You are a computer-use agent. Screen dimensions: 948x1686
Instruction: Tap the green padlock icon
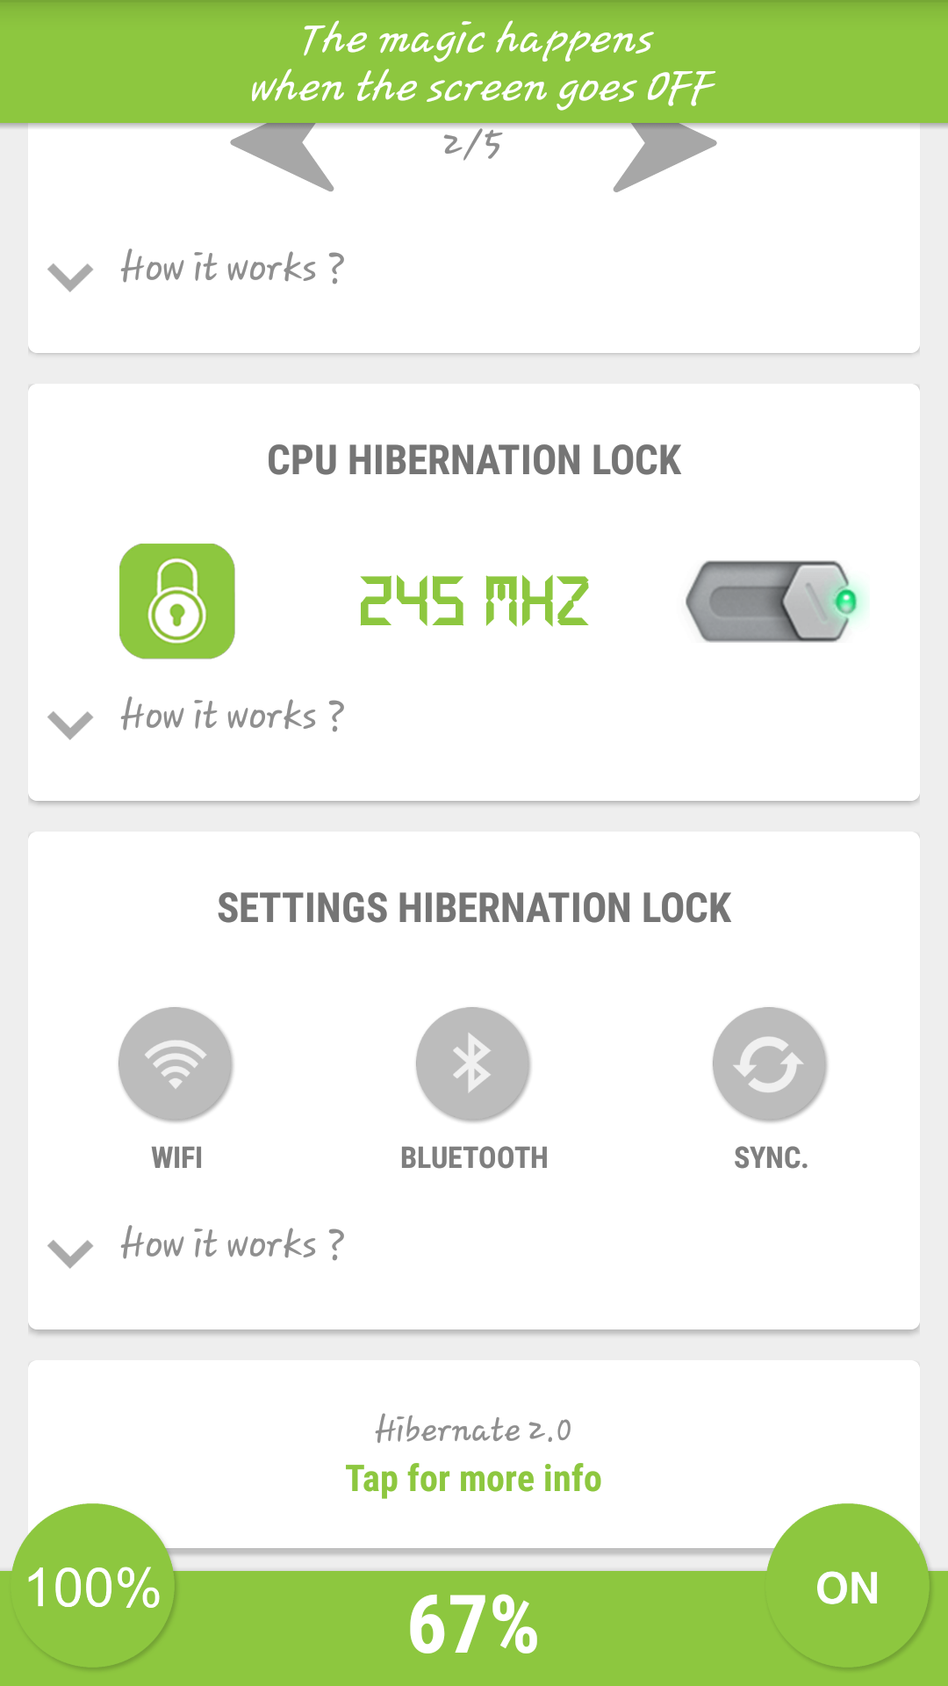click(176, 602)
